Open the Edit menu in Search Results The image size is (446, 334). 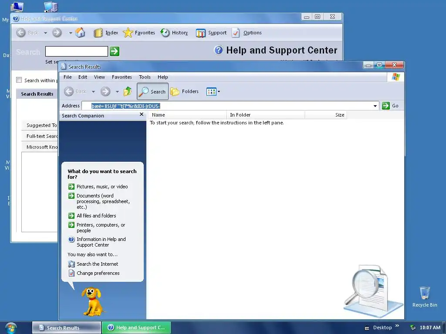[x=83, y=77]
